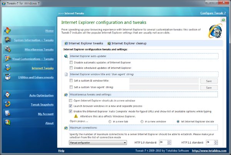This screenshot has width=231, height=155.
Task: Click Miscellaneous tweaks and settings header
Action: 143,95
